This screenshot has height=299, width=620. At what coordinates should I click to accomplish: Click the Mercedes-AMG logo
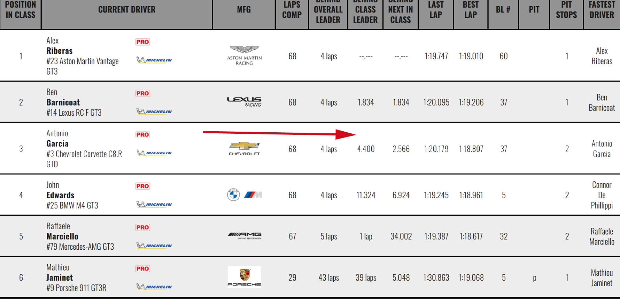click(x=244, y=236)
